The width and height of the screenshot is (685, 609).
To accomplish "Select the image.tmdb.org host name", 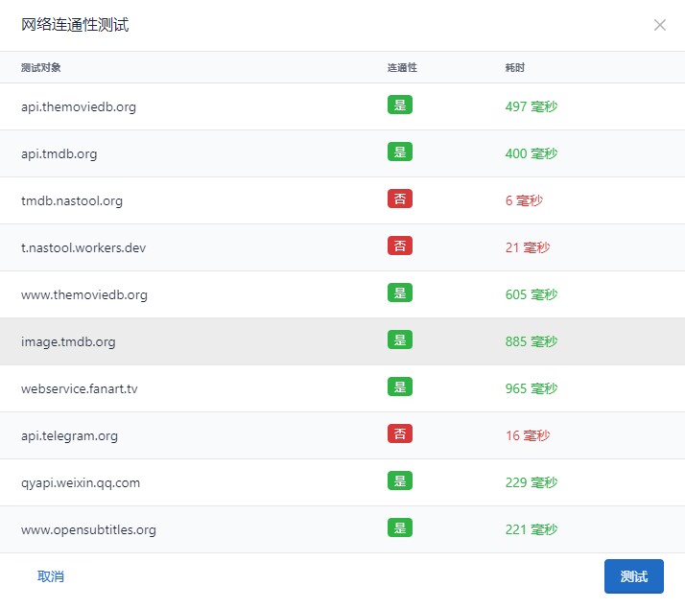I will pos(68,341).
